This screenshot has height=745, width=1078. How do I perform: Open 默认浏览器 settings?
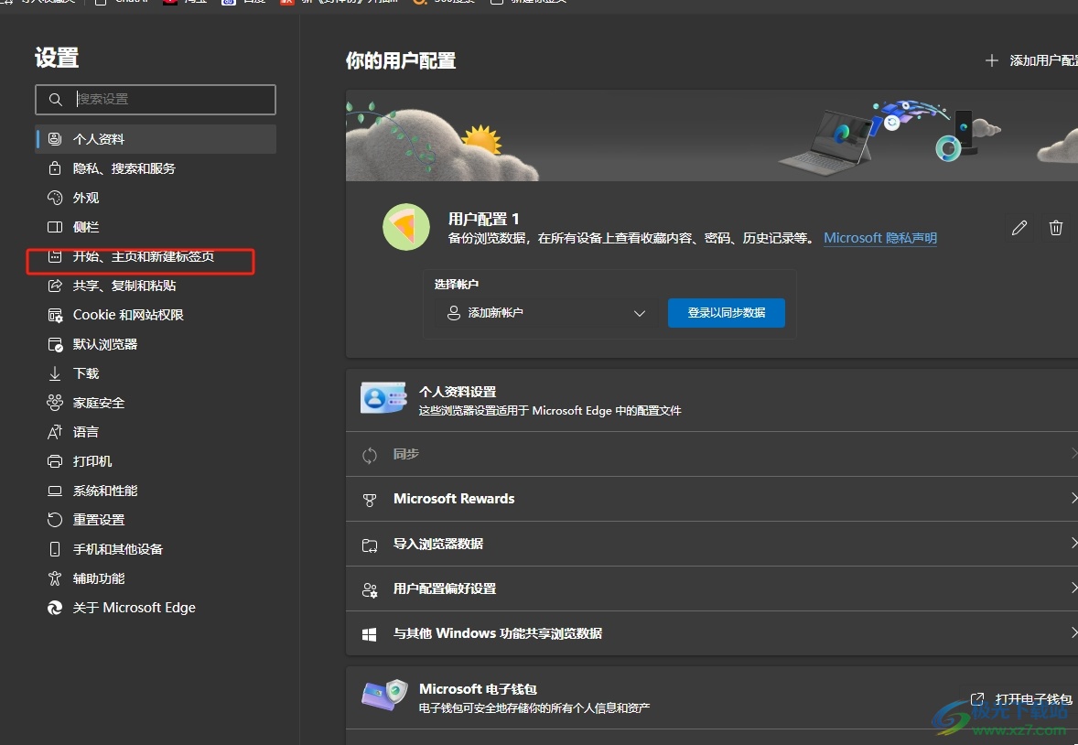156,345
